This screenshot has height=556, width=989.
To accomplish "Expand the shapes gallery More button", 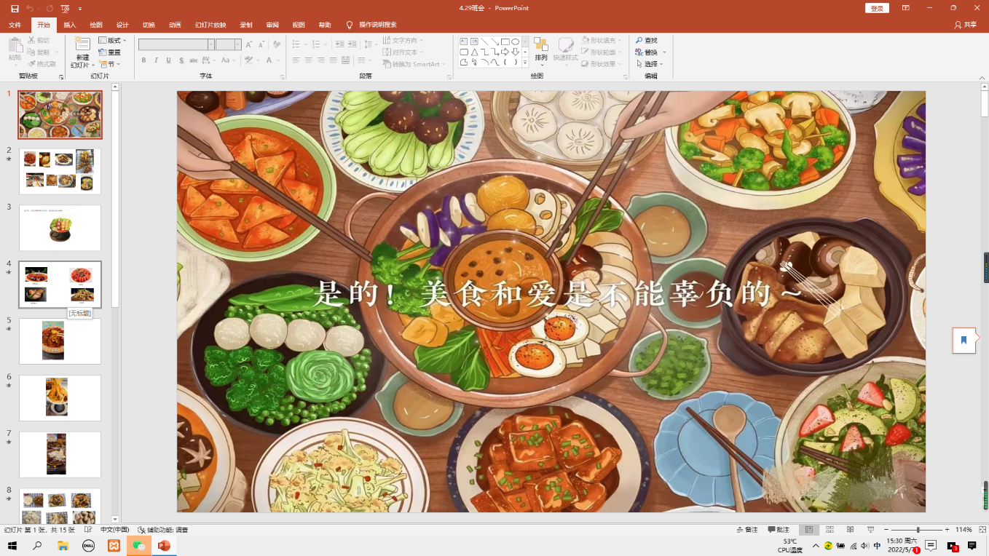I will (x=524, y=63).
